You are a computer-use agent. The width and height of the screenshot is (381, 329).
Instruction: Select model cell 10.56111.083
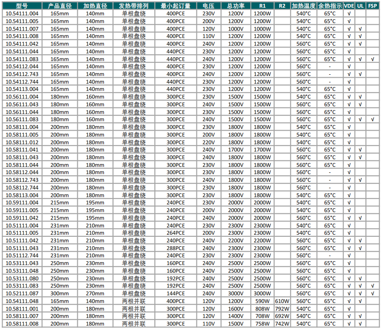click(22, 119)
